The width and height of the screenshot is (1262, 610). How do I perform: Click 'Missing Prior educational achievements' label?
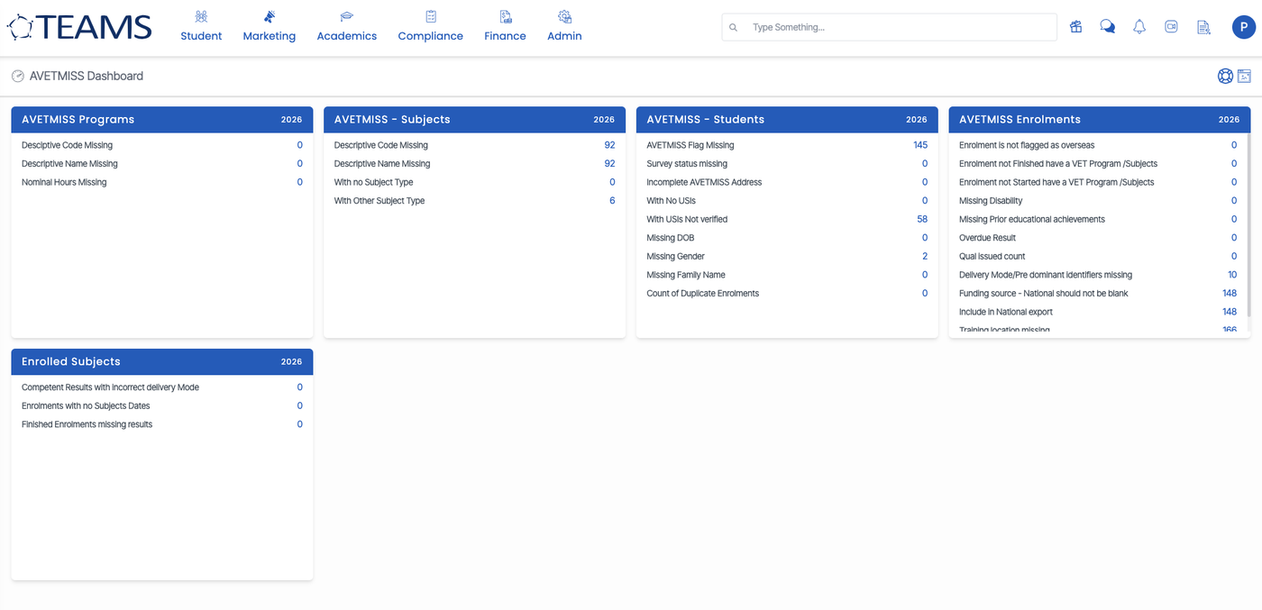tap(1032, 219)
